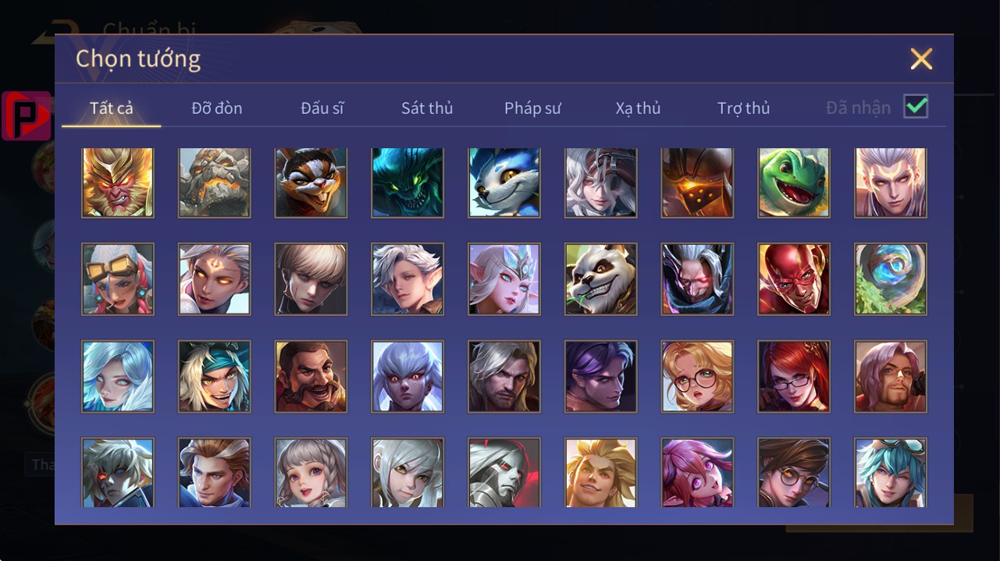Pick the girl with aviator goggles
This screenshot has height=561, width=1000.
pyautogui.click(x=118, y=279)
